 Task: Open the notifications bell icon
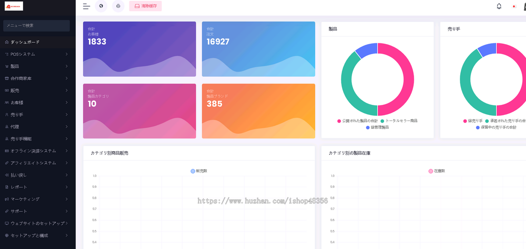(499, 6)
